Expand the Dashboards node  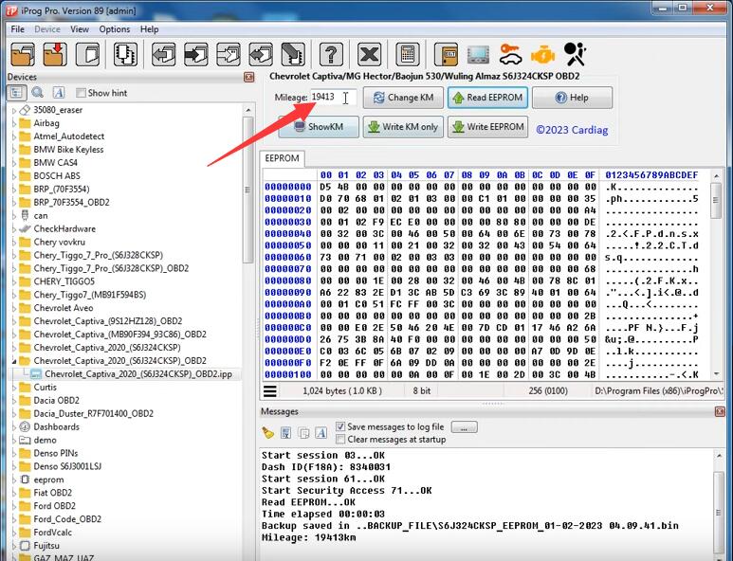pyautogui.click(x=14, y=427)
